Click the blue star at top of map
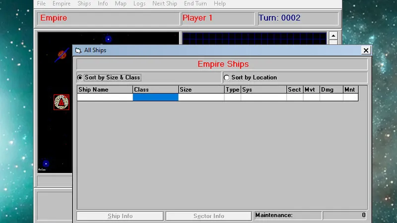This screenshot has width=397, height=223. point(108,39)
